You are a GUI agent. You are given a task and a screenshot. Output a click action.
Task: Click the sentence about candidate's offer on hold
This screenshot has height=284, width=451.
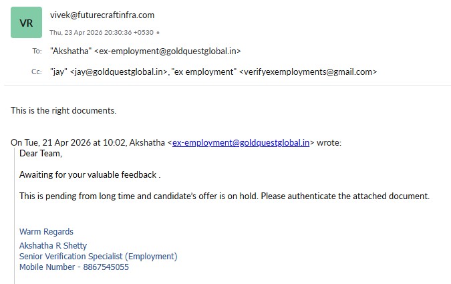click(x=224, y=196)
